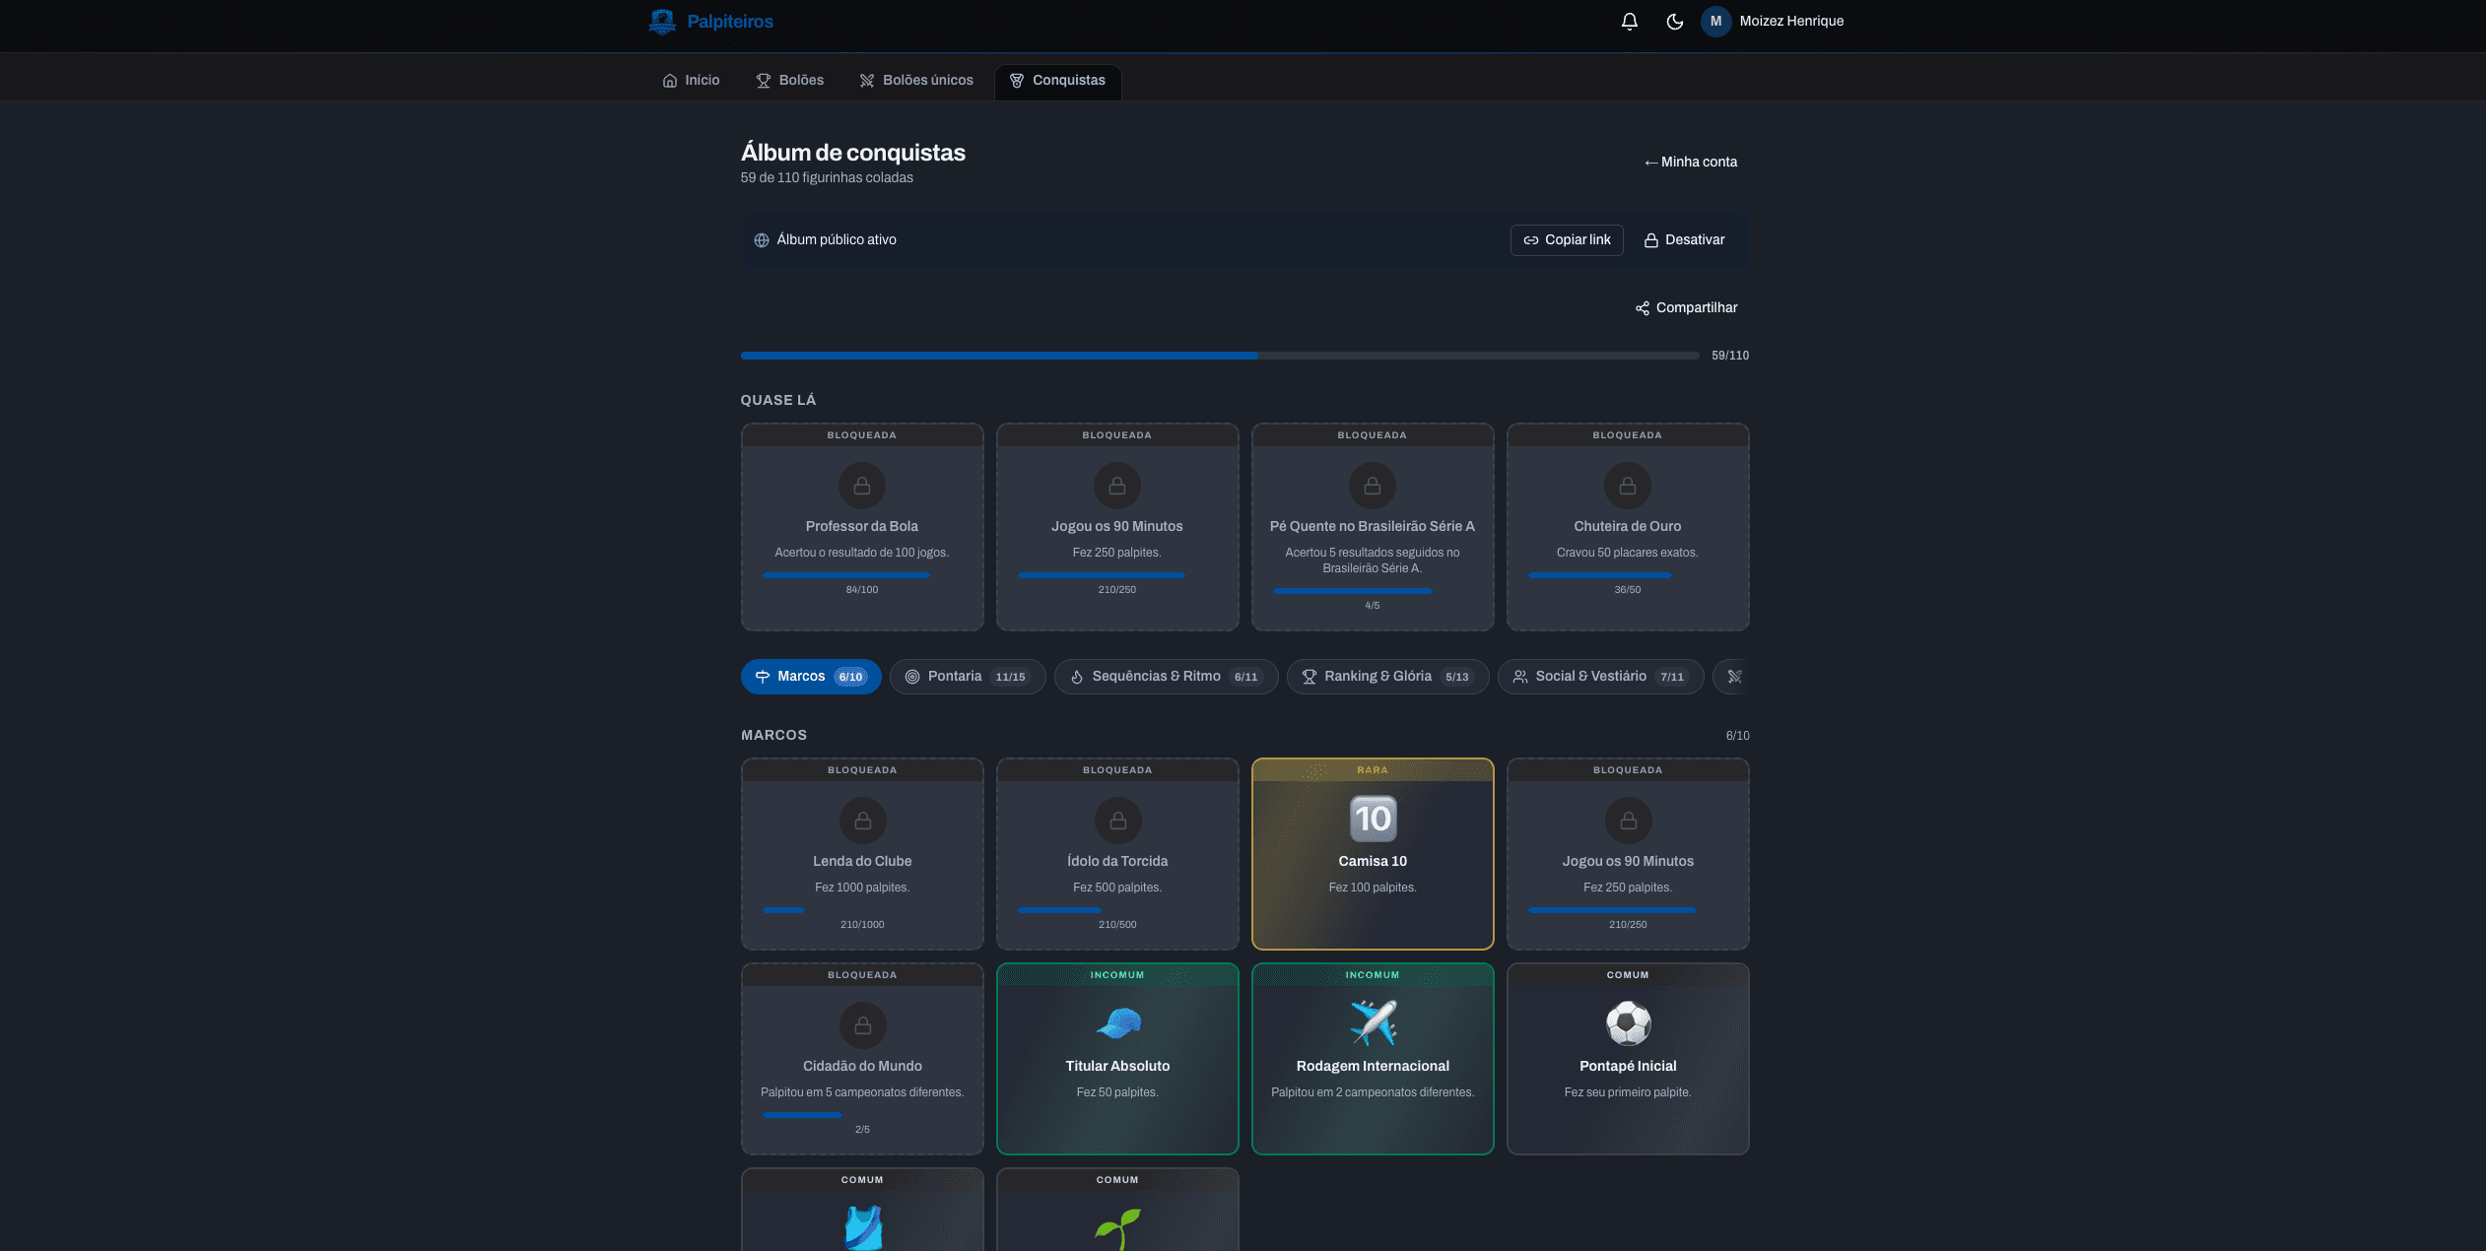Click the lock icon on Ídolo da Torcida
Viewport: 2486px width, 1251px height.
coord(1117,821)
